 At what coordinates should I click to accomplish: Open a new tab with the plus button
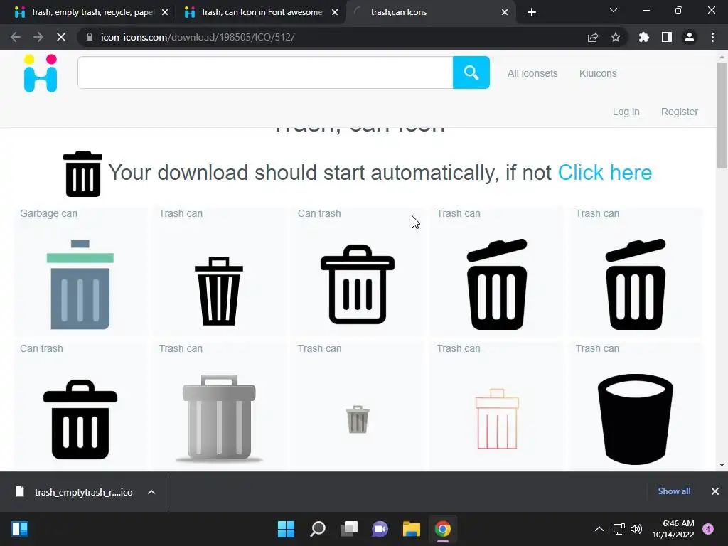click(x=532, y=12)
